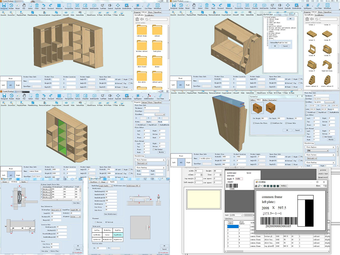This screenshot has width=340, height=255.
Task: Select Left radio in corner-wardrobe Space Base Info
Action: point(116,79)
